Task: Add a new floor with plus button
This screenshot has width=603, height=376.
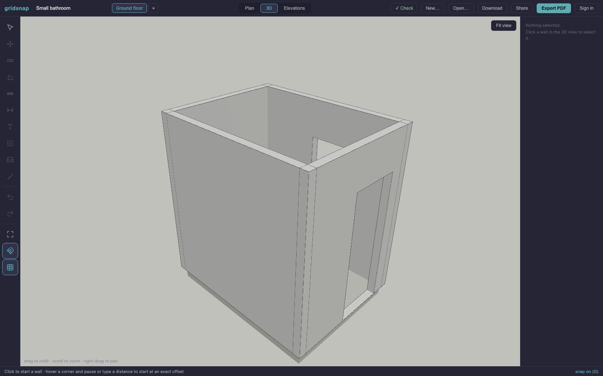Action: click(x=153, y=8)
